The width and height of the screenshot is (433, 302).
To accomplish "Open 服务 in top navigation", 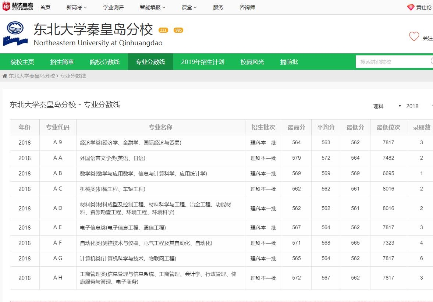I will pyautogui.click(x=218, y=7).
